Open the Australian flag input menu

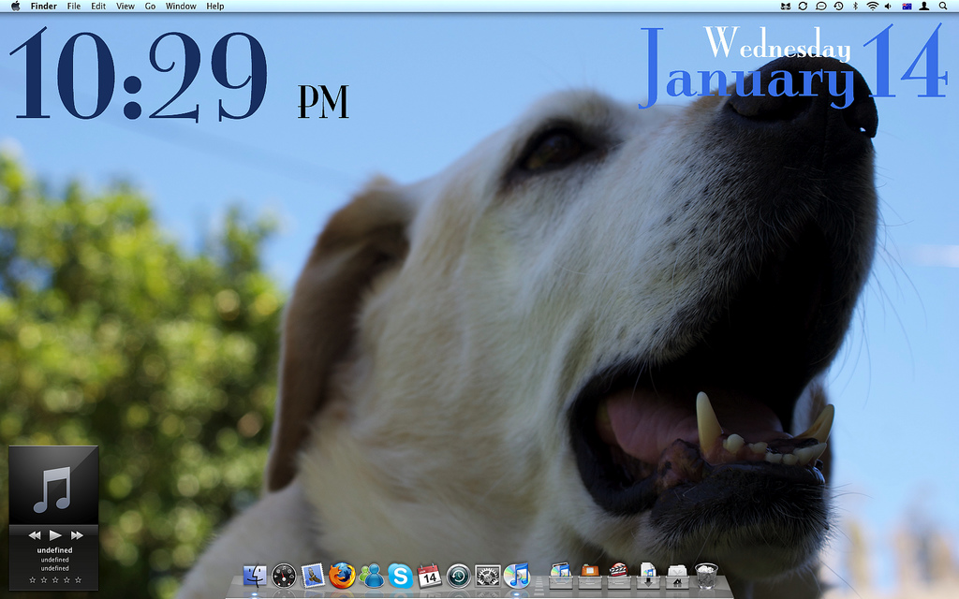[907, 7]
